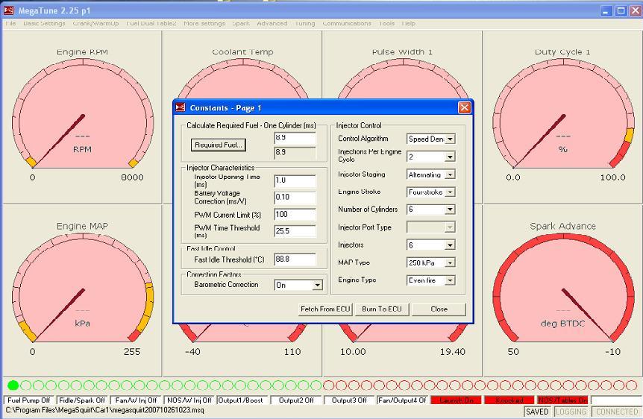Click the MegaTune app icon in title bar
Image resolution: width=643 pixels, height=419 pixels.
(x=9, y=10)
